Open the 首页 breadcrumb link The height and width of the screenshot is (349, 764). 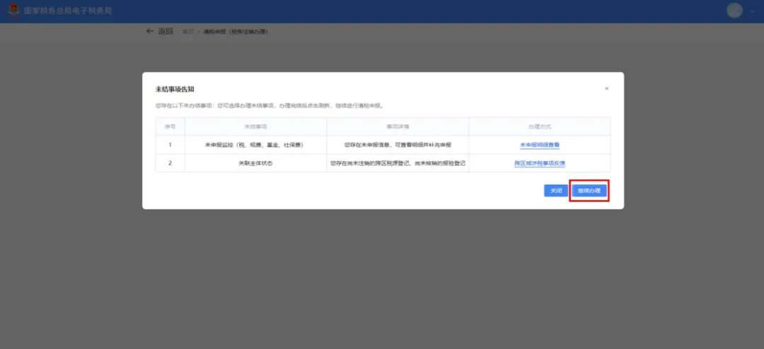pos(188,32)
